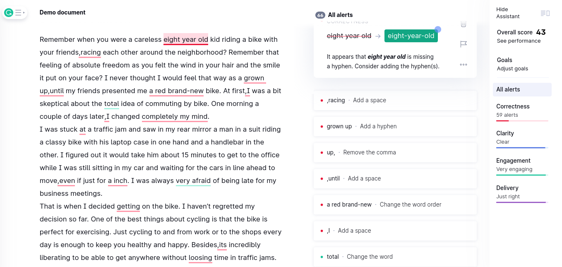Image resolution: width=562 pixels, height=267 pixels.
Task: Open the three-dots more options menu
Action: pos(464,65)
